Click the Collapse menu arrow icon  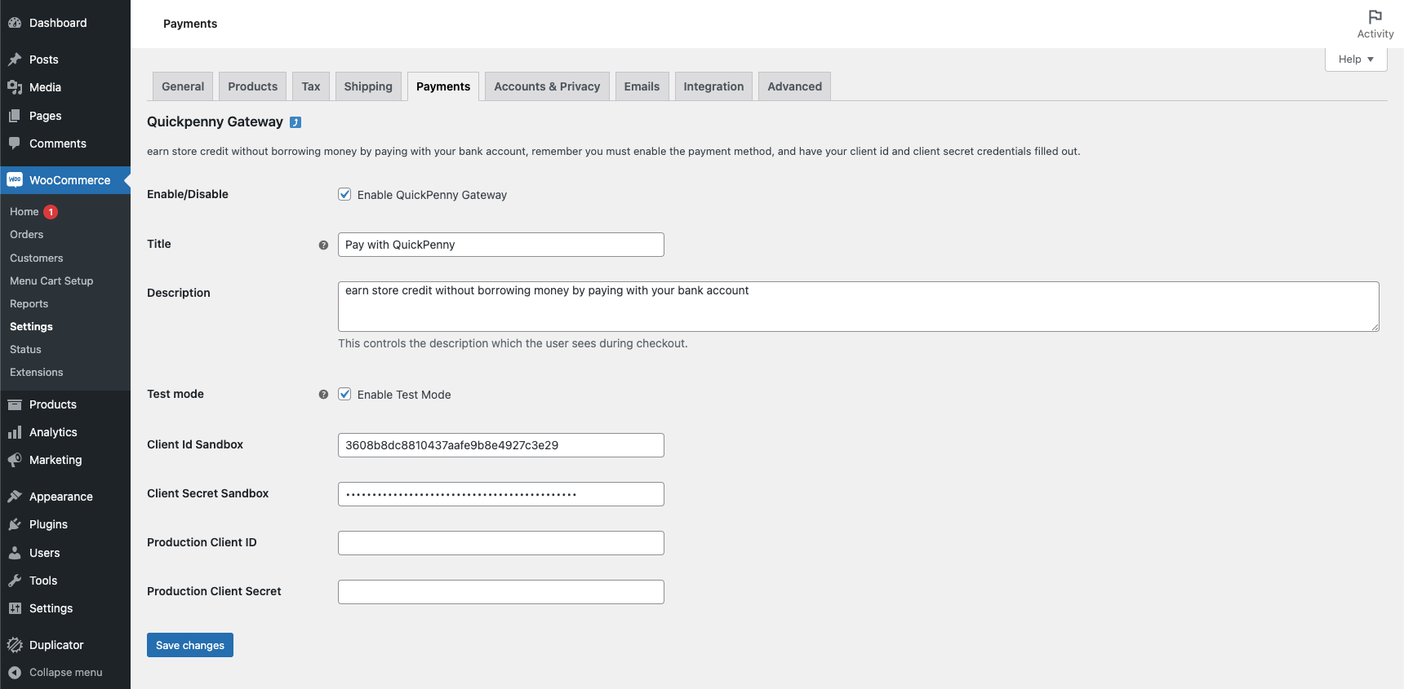coord(15,673)
